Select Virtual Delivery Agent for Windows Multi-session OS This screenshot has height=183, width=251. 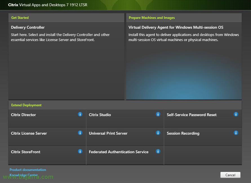tap(176, 28)
